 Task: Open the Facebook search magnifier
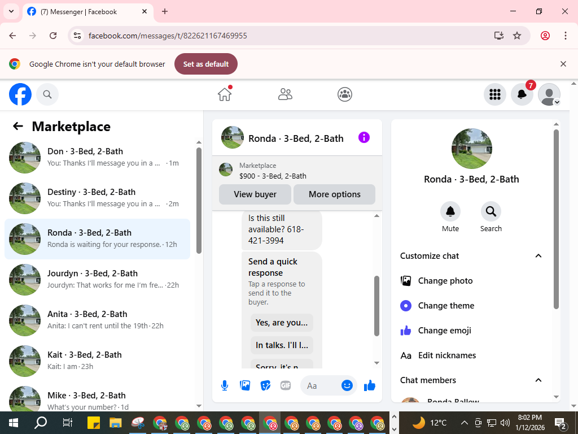(x=47, y=94)
